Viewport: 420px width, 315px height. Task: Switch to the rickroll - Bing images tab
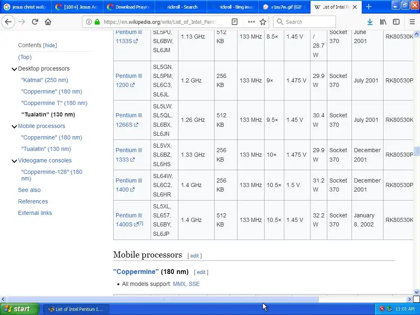click(233, 7)
